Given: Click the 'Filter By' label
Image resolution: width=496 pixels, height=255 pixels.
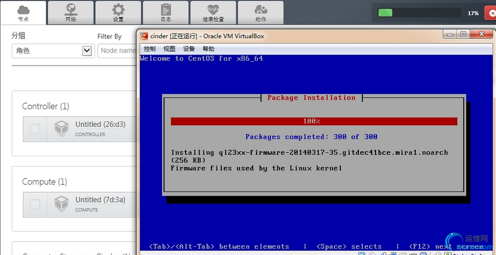Looking at the screenshot, I should [x=110, y=36].
